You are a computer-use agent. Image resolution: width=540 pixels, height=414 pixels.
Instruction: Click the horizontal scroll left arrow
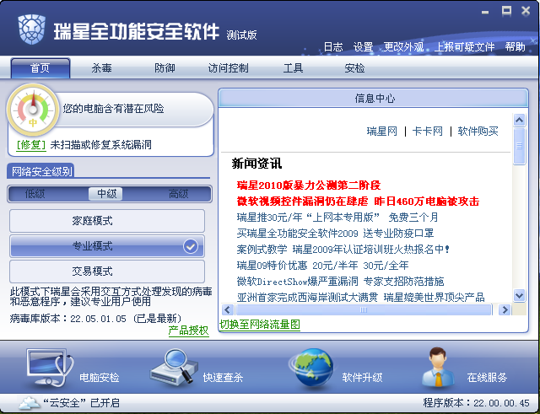(227, 309)
